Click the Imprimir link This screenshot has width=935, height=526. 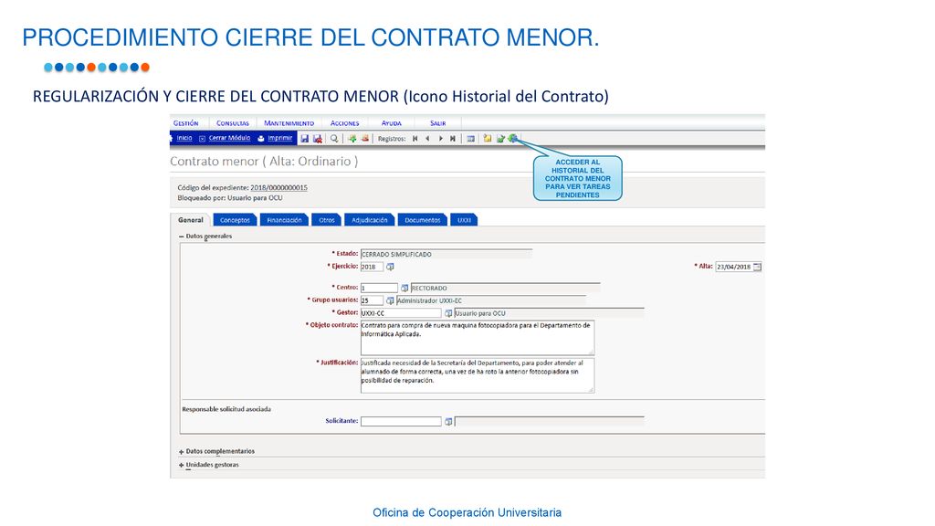coord(279,138)
